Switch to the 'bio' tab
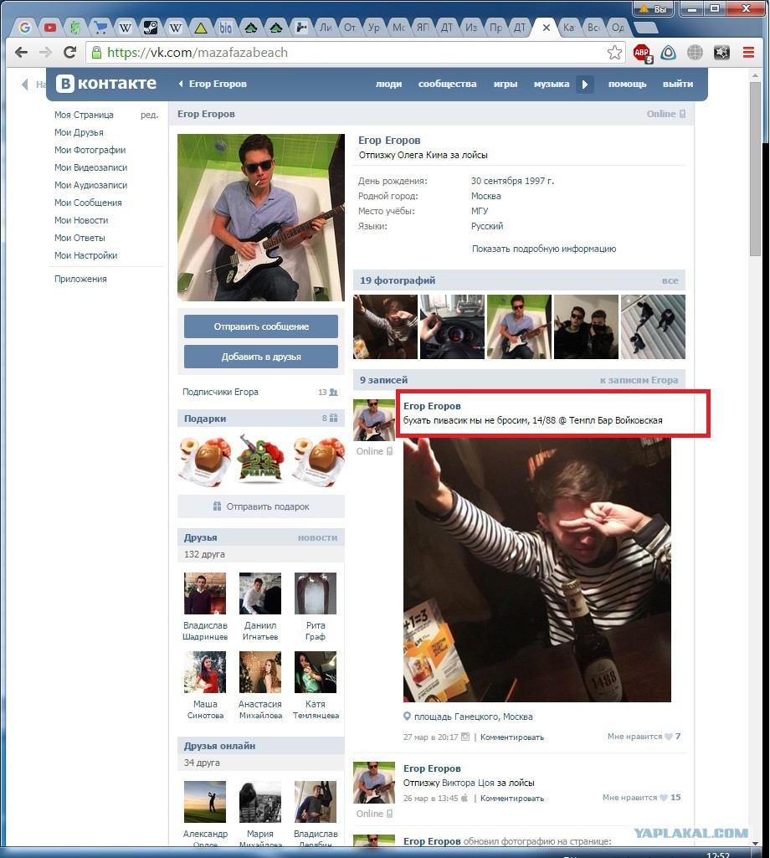 point(225,28)
